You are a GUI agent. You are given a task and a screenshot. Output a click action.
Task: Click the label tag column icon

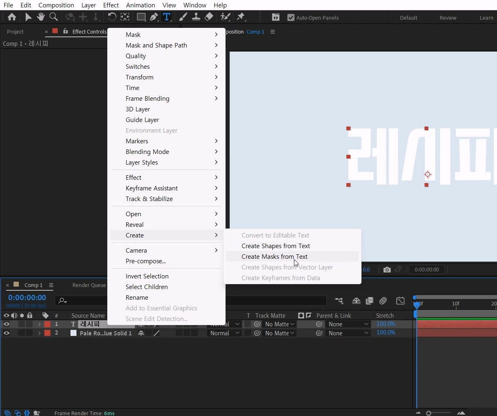point(45,316)
